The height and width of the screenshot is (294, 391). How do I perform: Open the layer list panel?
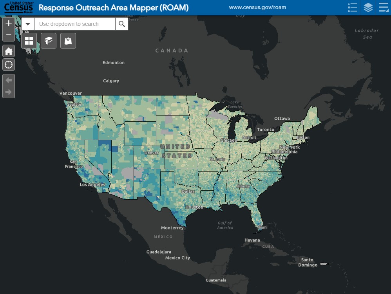tap(368, 7)
